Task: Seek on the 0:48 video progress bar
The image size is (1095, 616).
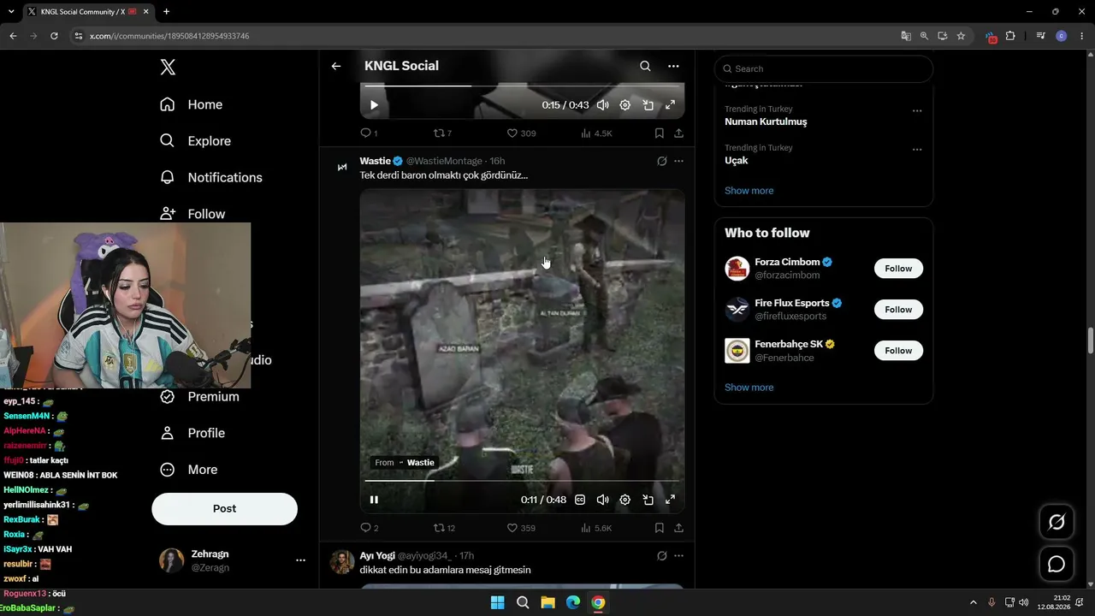Action: pyautogui.click(x=522, y=481)
